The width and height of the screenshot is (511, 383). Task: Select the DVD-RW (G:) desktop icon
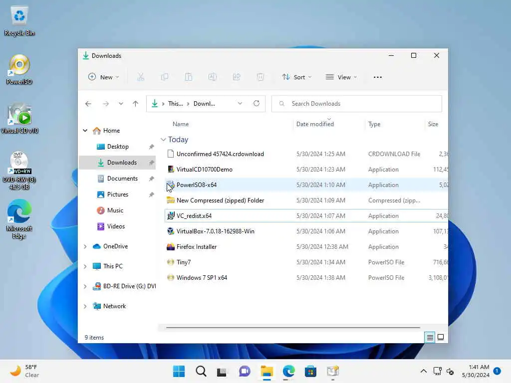point(19,171)
